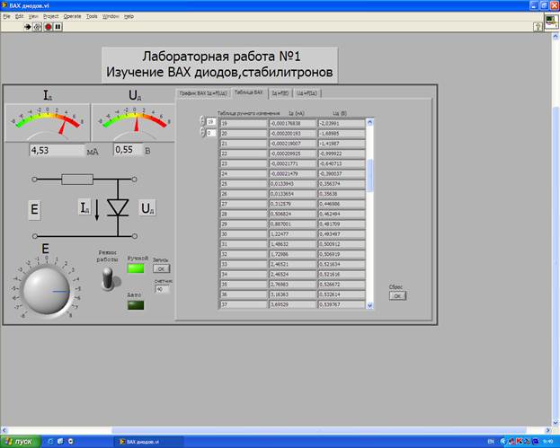Click the Uд voltage gauge meter
The height and width of the screenshot is (448, 560).
click(x=133, y=122)
